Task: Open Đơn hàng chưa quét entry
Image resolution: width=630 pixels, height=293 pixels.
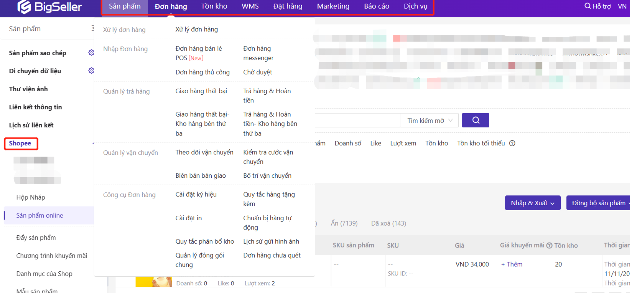Action: [272, 255]
